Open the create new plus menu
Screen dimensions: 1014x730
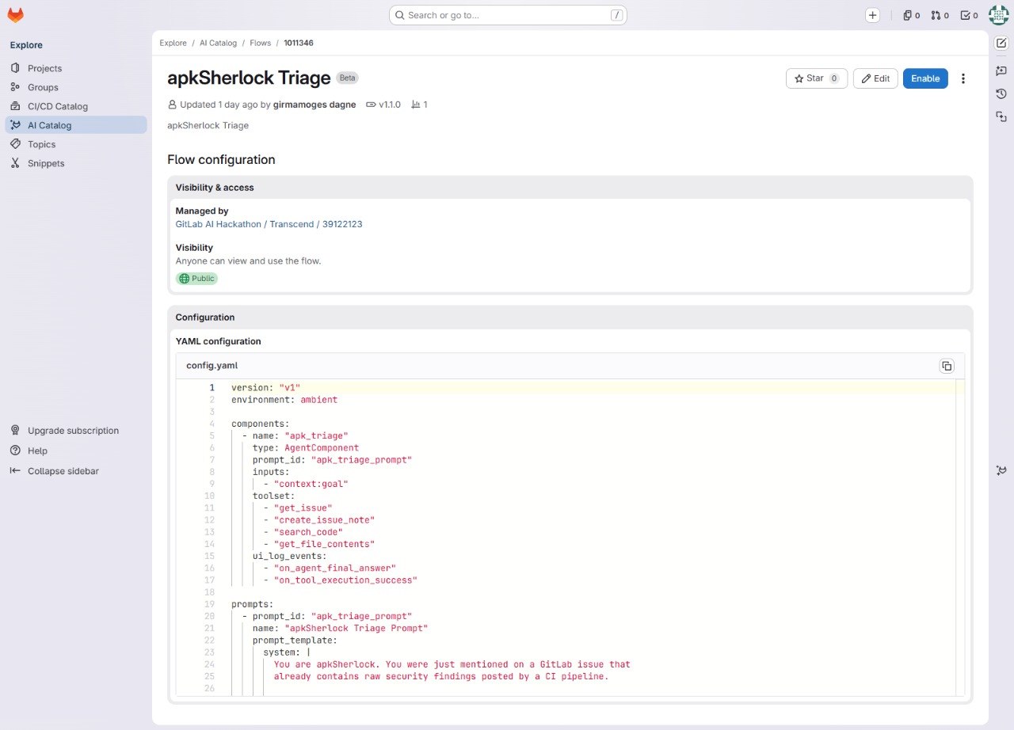[872, 15]
